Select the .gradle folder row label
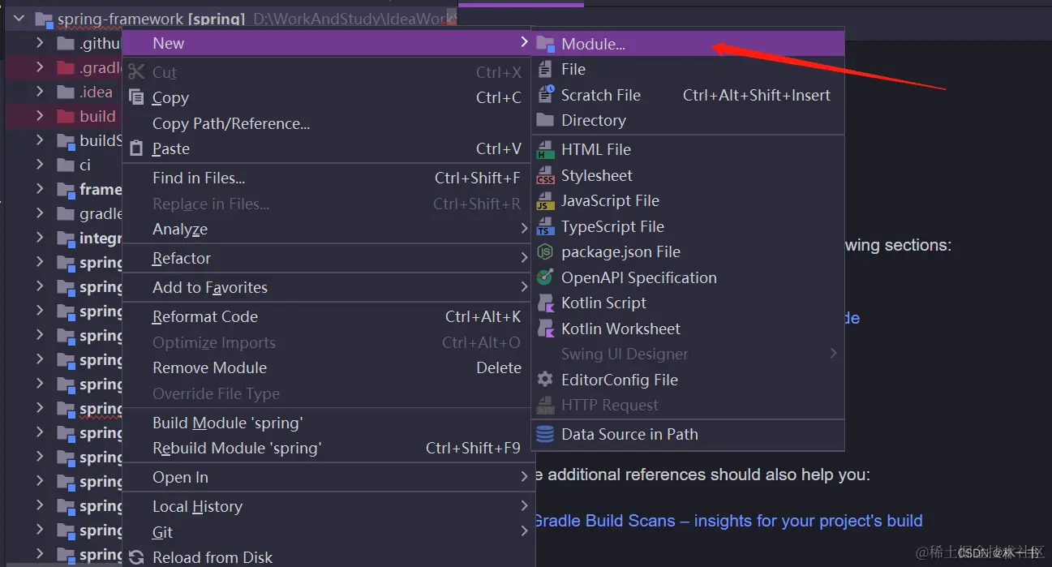The image size is (1052, 567). pyautogui.click(x=101, y=68)
